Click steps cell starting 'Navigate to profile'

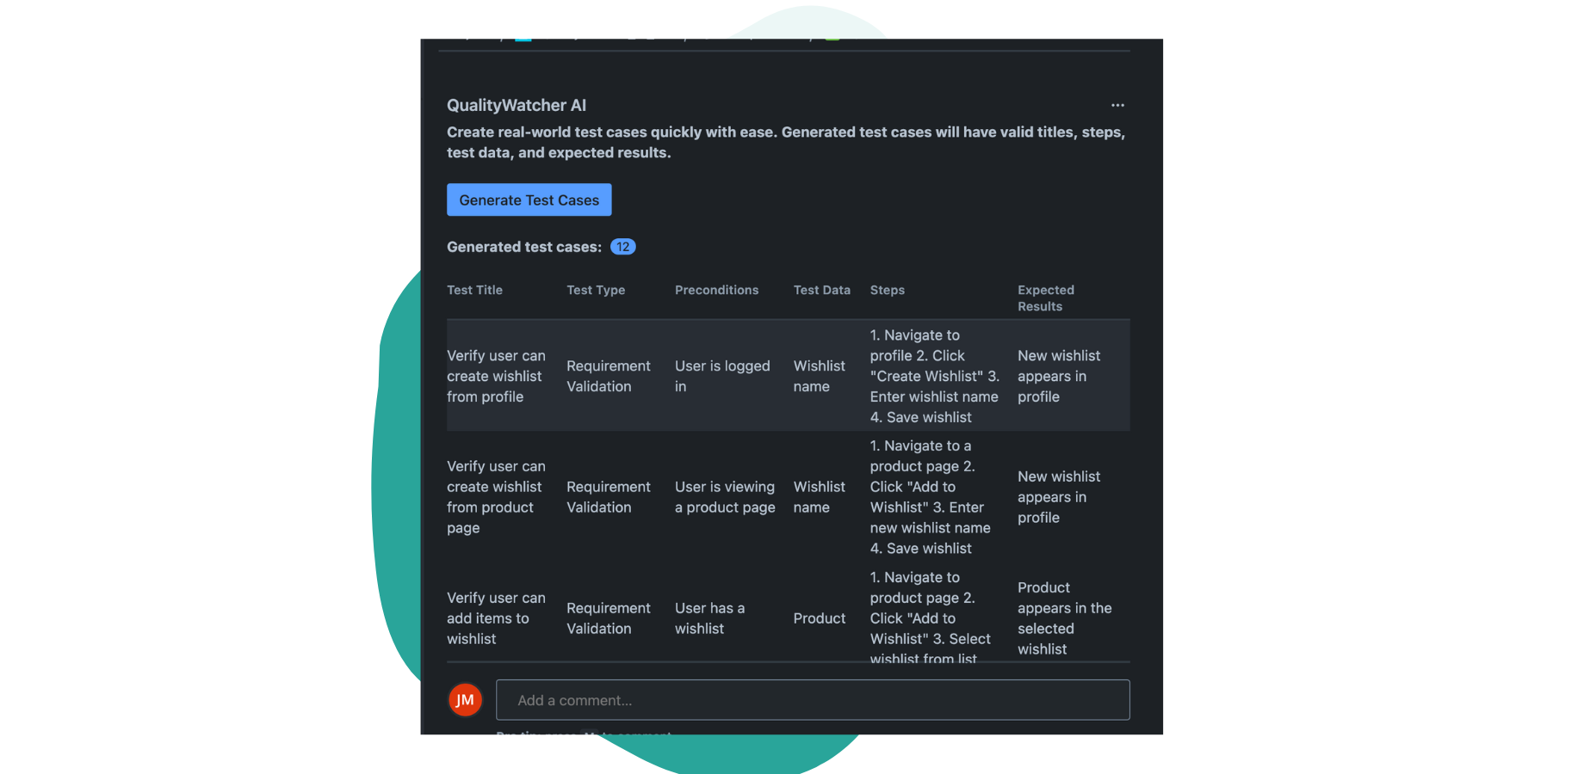(x=935, y=376)
